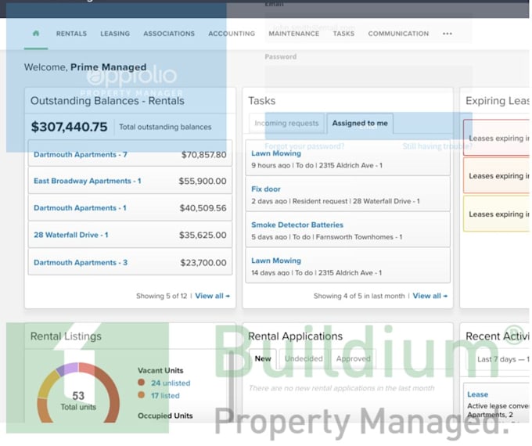Click the orange Leases expiring card
532x446 pixels.
pyautogui.click(x=496, y=176)
